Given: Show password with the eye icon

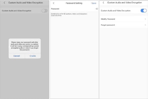Looking at the screenshot, I should tap(97, 9).
